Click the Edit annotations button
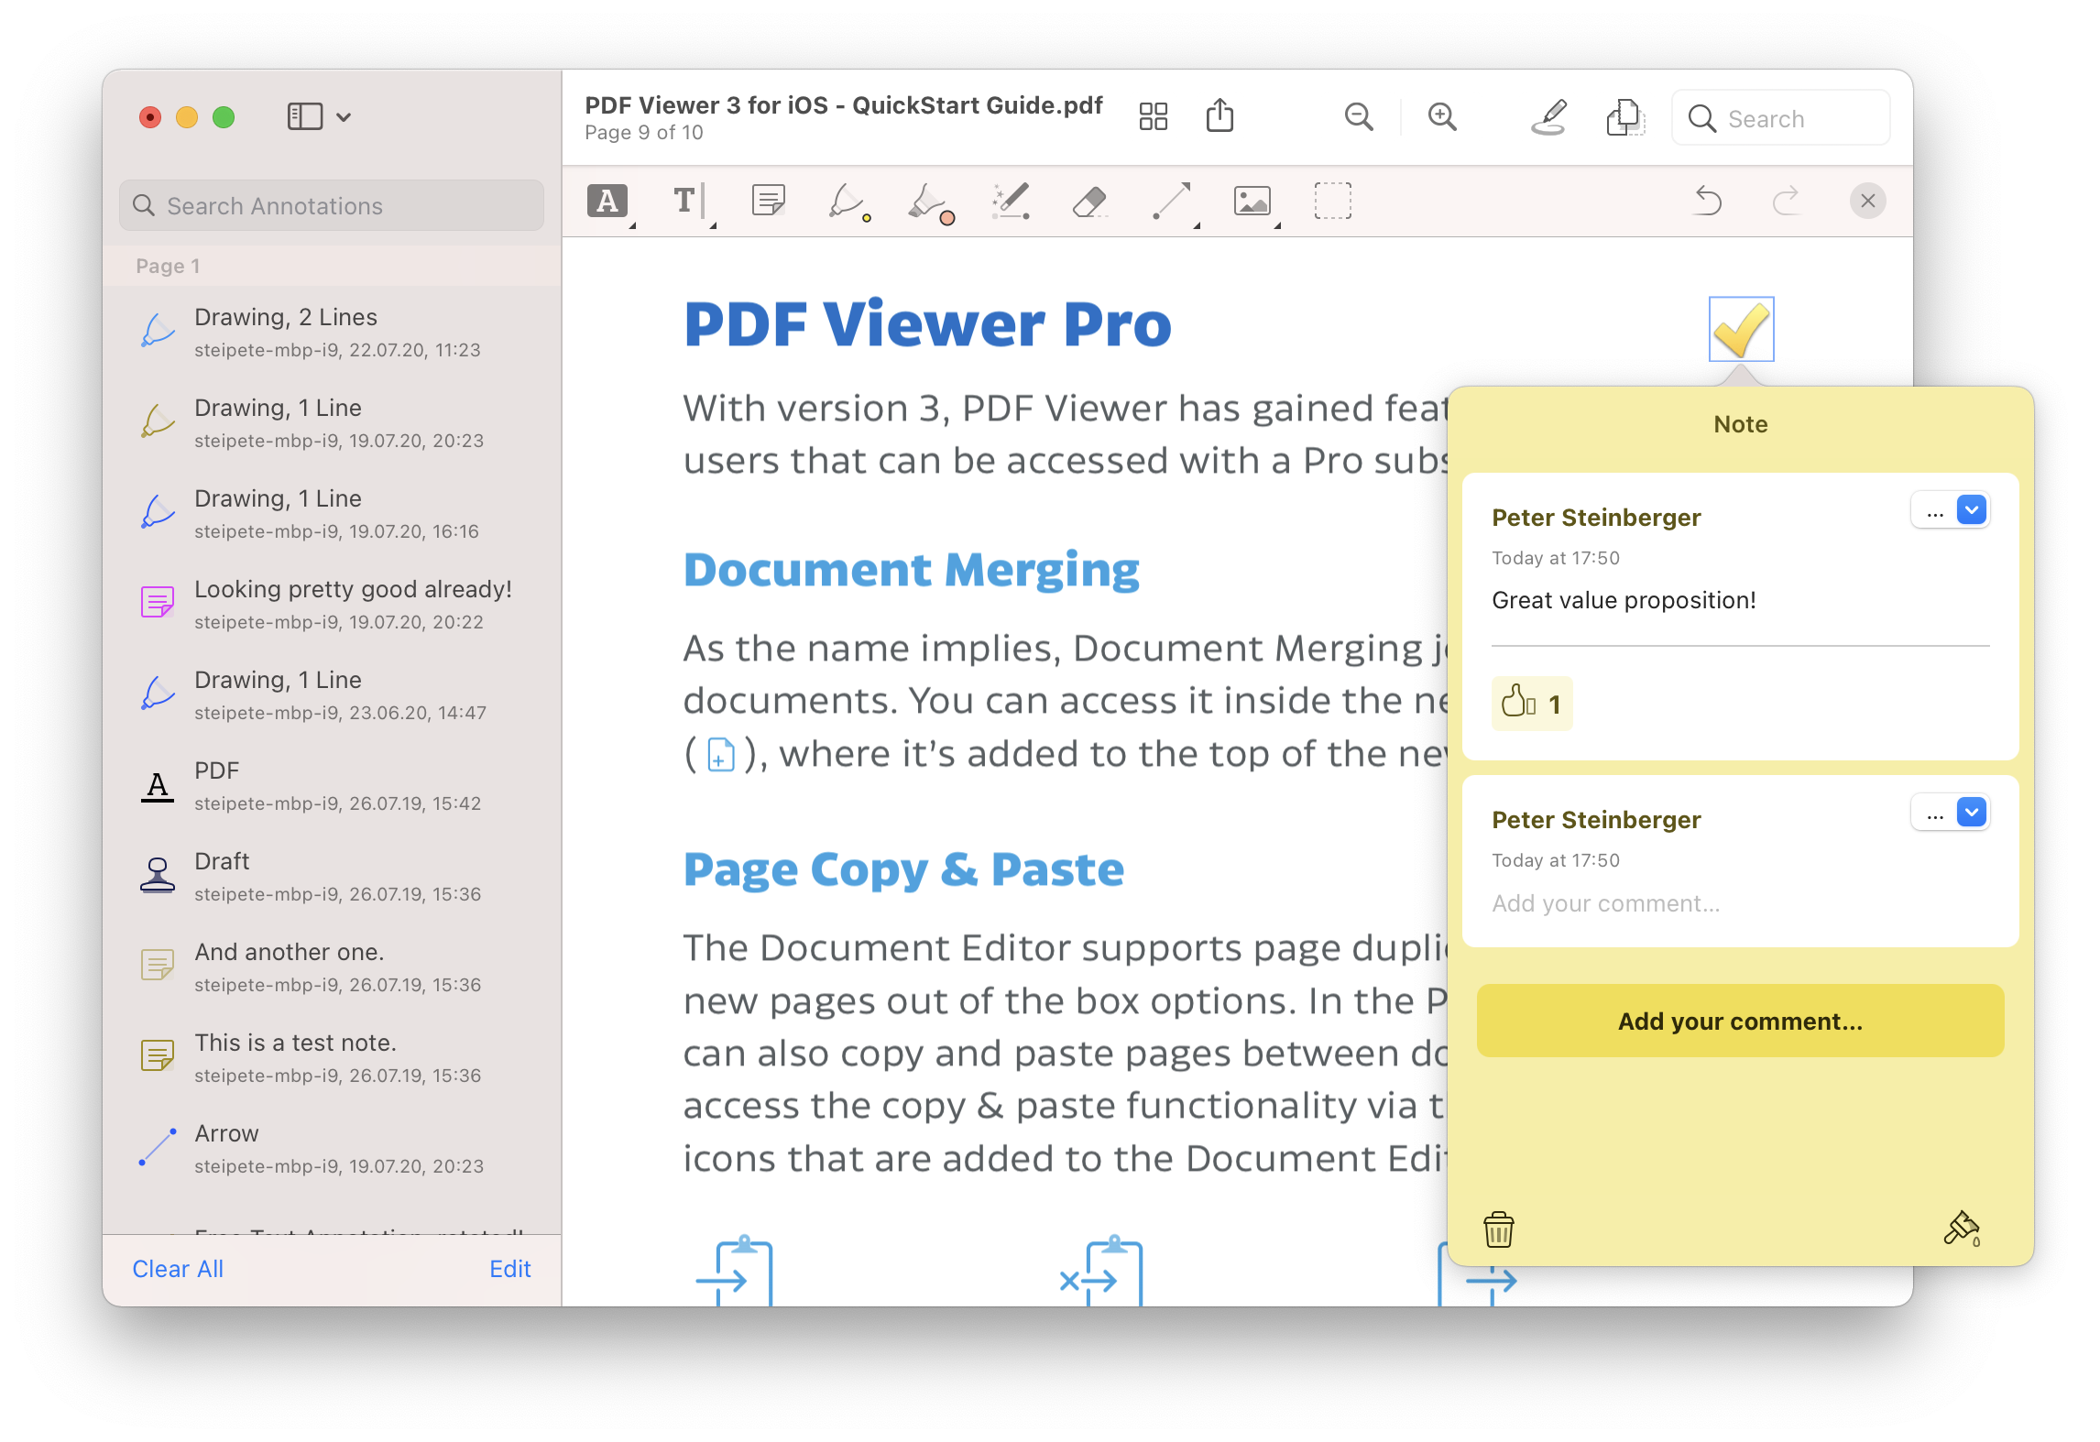2100x1442 pixels. 514,1268
